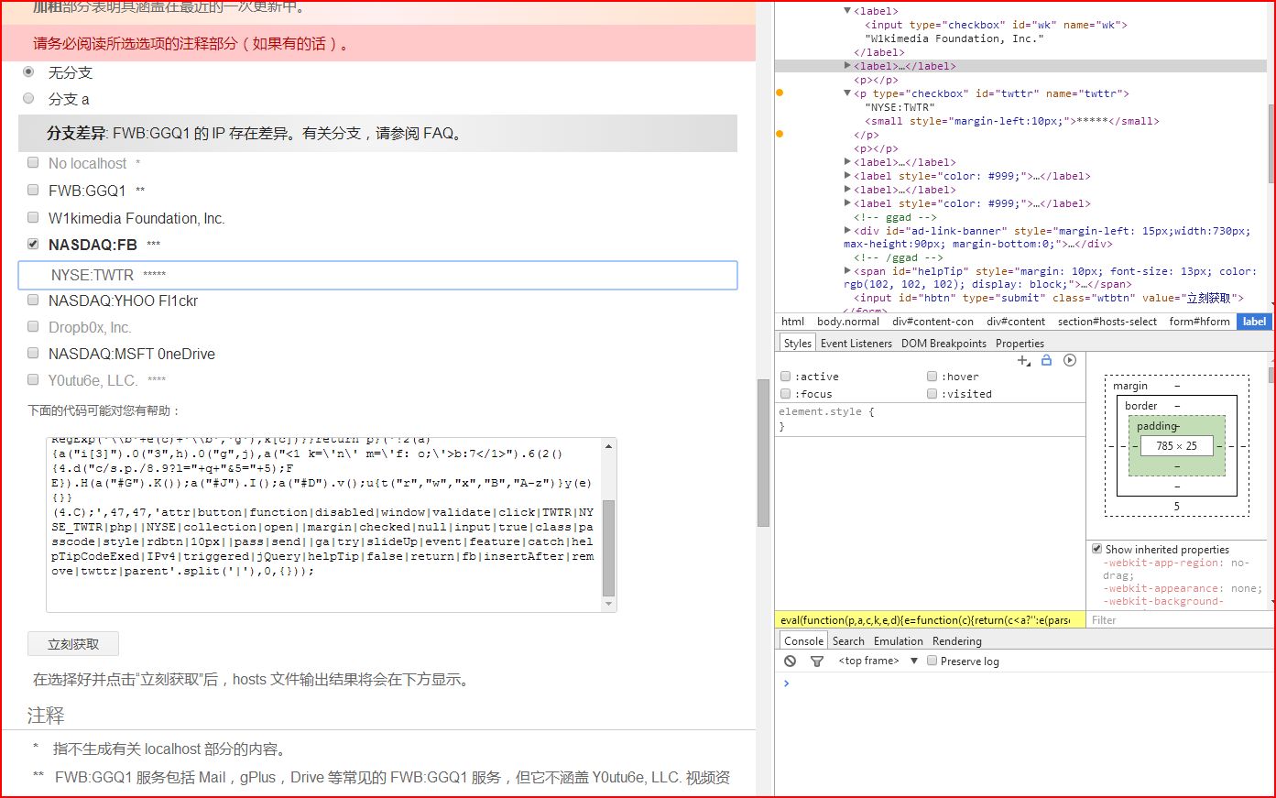Click the breakpoint dot beside the twttr line
The image size is (1276, 798).
coord(780,93)
